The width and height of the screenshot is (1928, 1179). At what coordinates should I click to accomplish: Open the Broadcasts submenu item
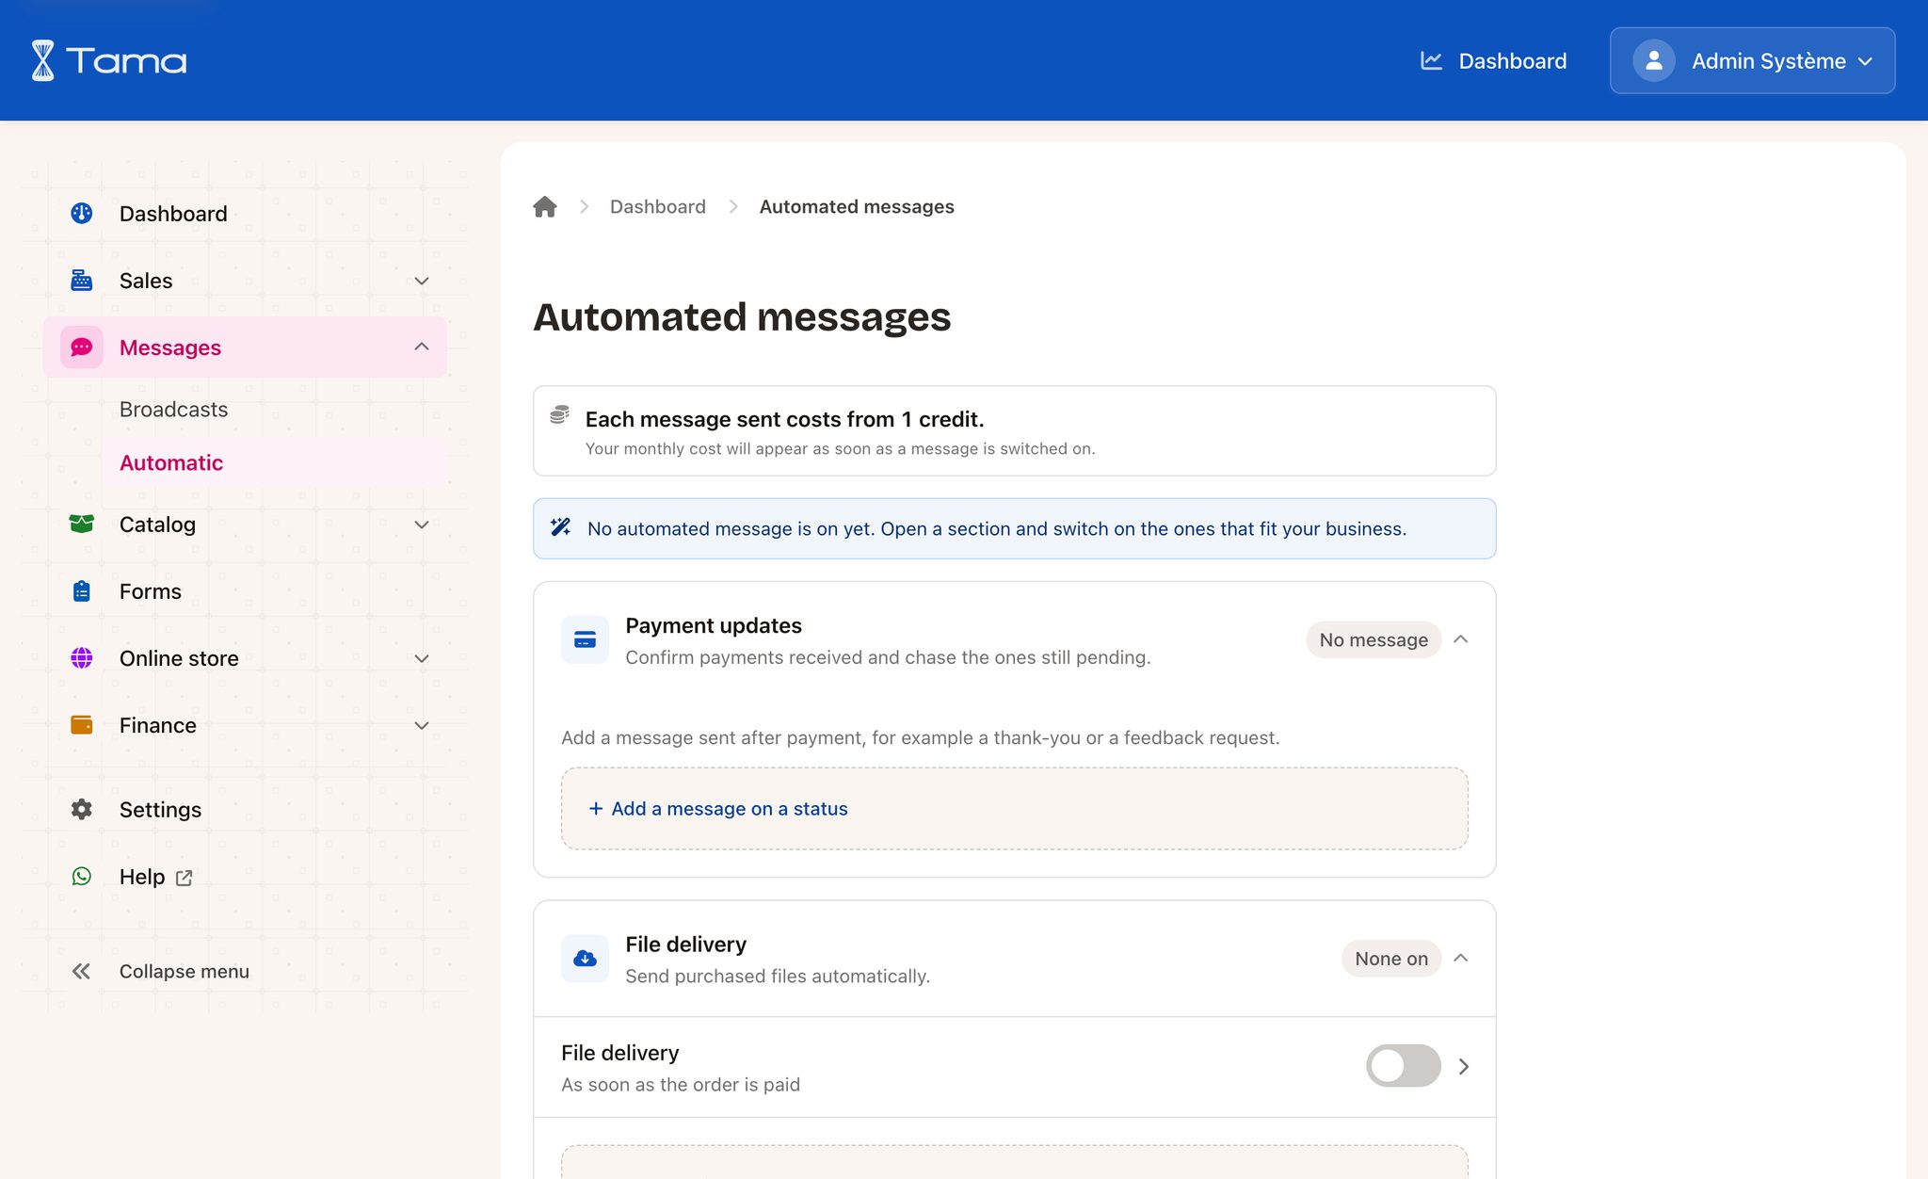pos(173,410)
